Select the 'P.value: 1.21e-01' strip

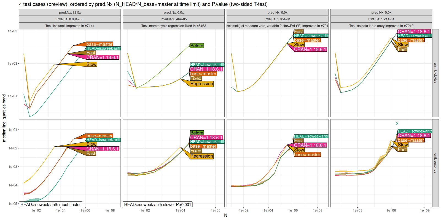click(x=381, y=19)
